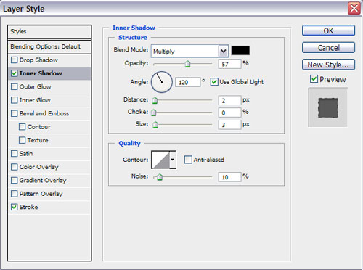Enable the Anti-aliased checkbox
The image size is (363, 270).
(x=188, y=160)
